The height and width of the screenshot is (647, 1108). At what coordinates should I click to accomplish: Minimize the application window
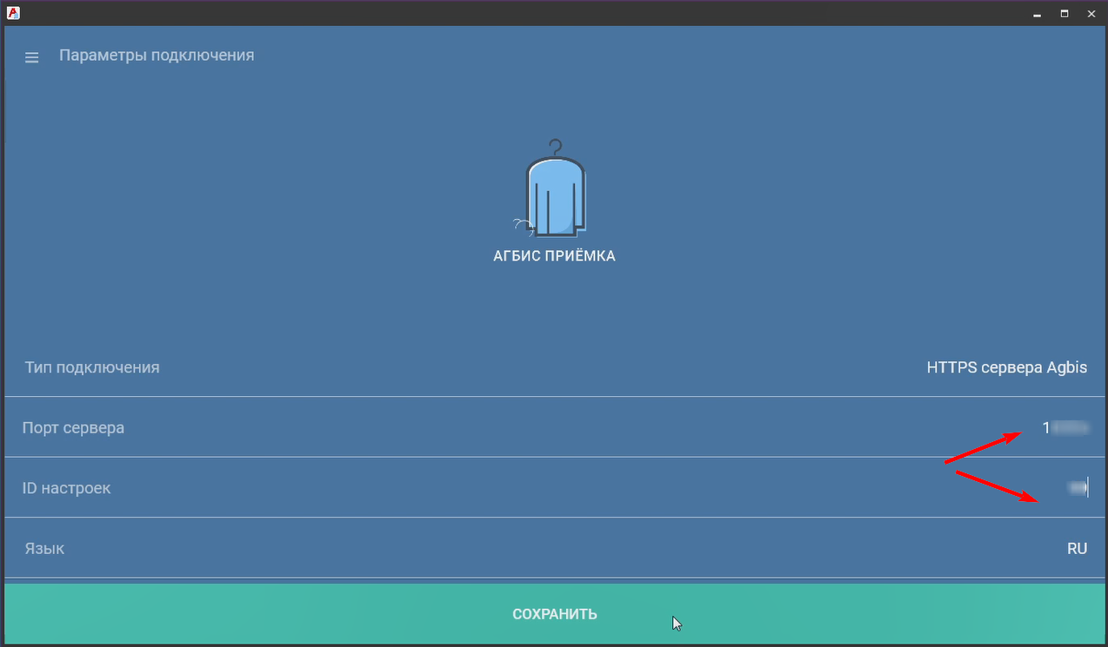point(1038,13)
